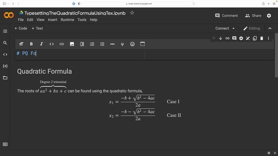Add a new Text cell
The image size is (278, 156).
[x=37, y=28]
